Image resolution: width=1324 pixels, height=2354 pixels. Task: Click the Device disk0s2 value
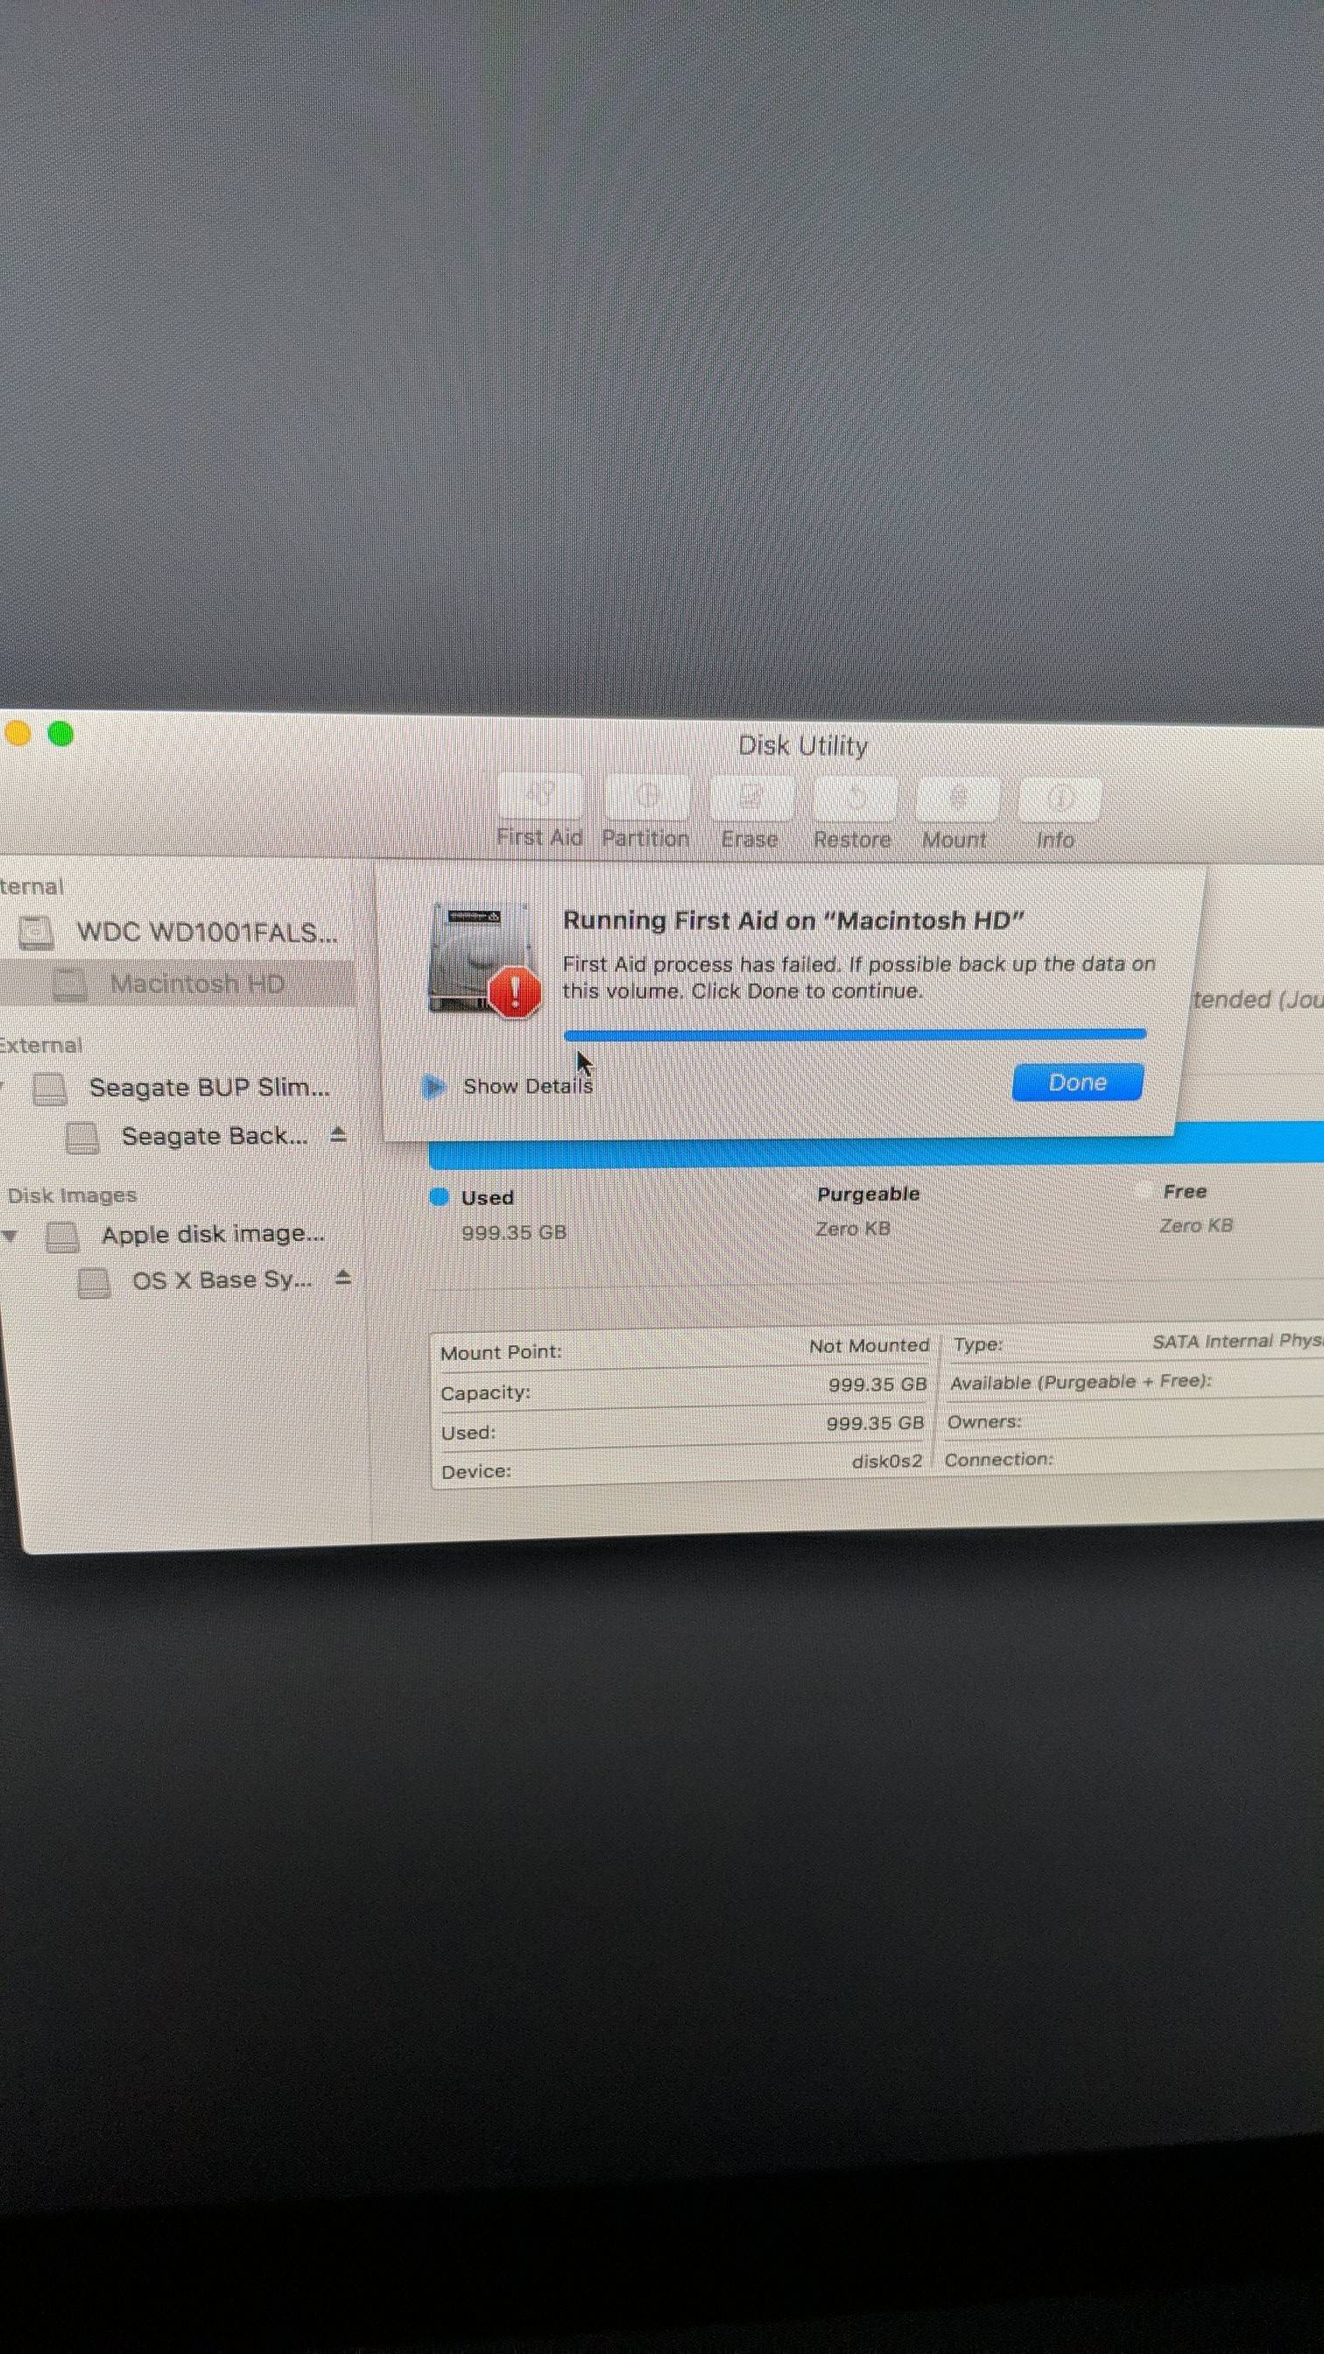(887, 1462)
